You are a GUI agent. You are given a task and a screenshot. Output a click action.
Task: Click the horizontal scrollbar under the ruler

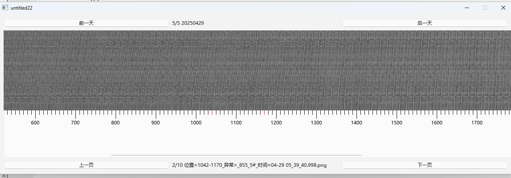click(x=236, y=155)
